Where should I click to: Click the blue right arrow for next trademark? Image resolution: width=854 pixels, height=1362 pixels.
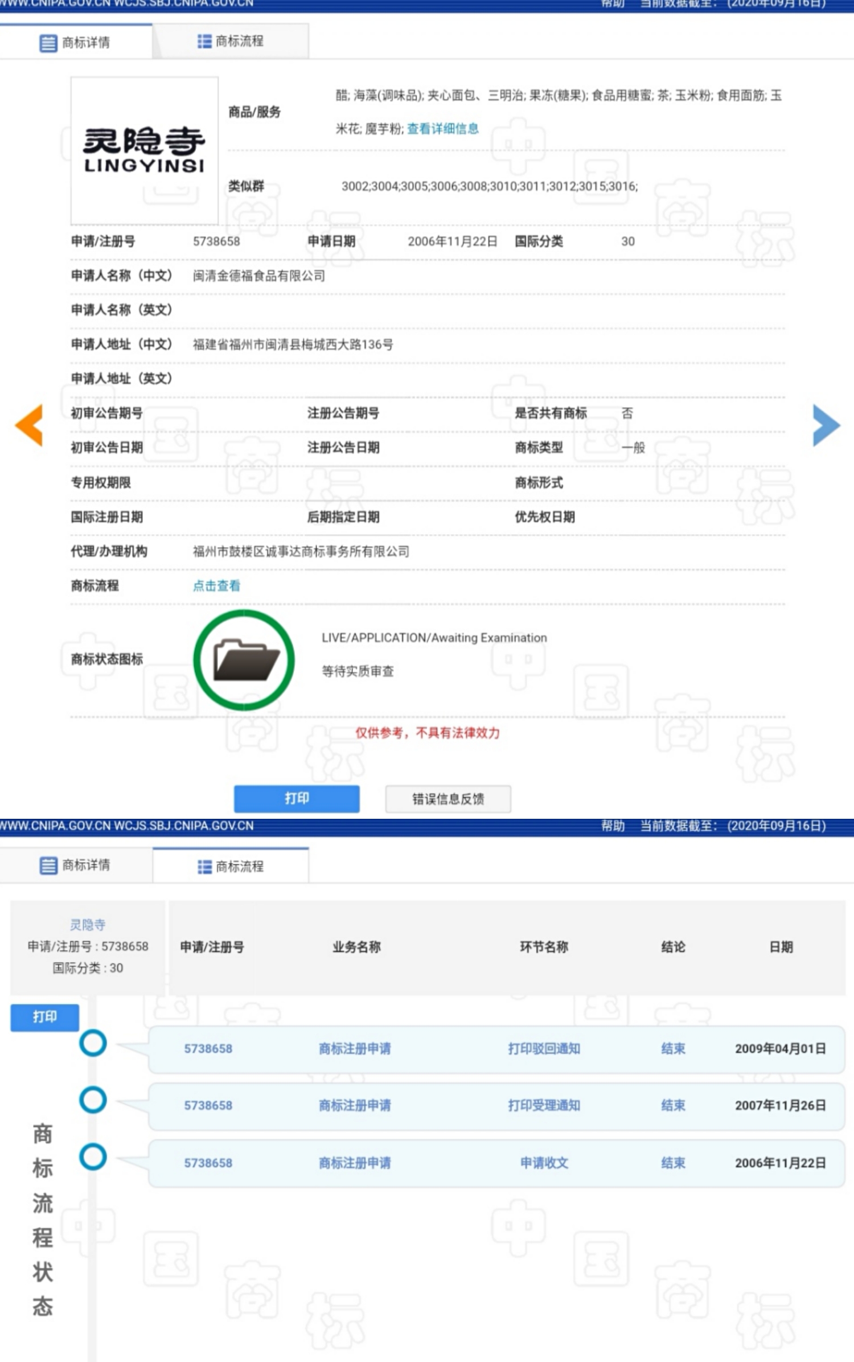tap(826, 425)
